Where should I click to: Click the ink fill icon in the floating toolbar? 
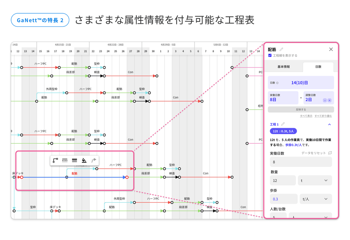[83, 160]
